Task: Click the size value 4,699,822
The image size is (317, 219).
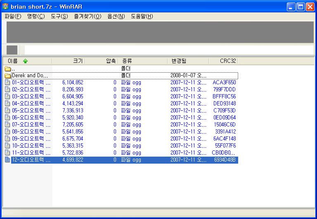Action: 73,159
